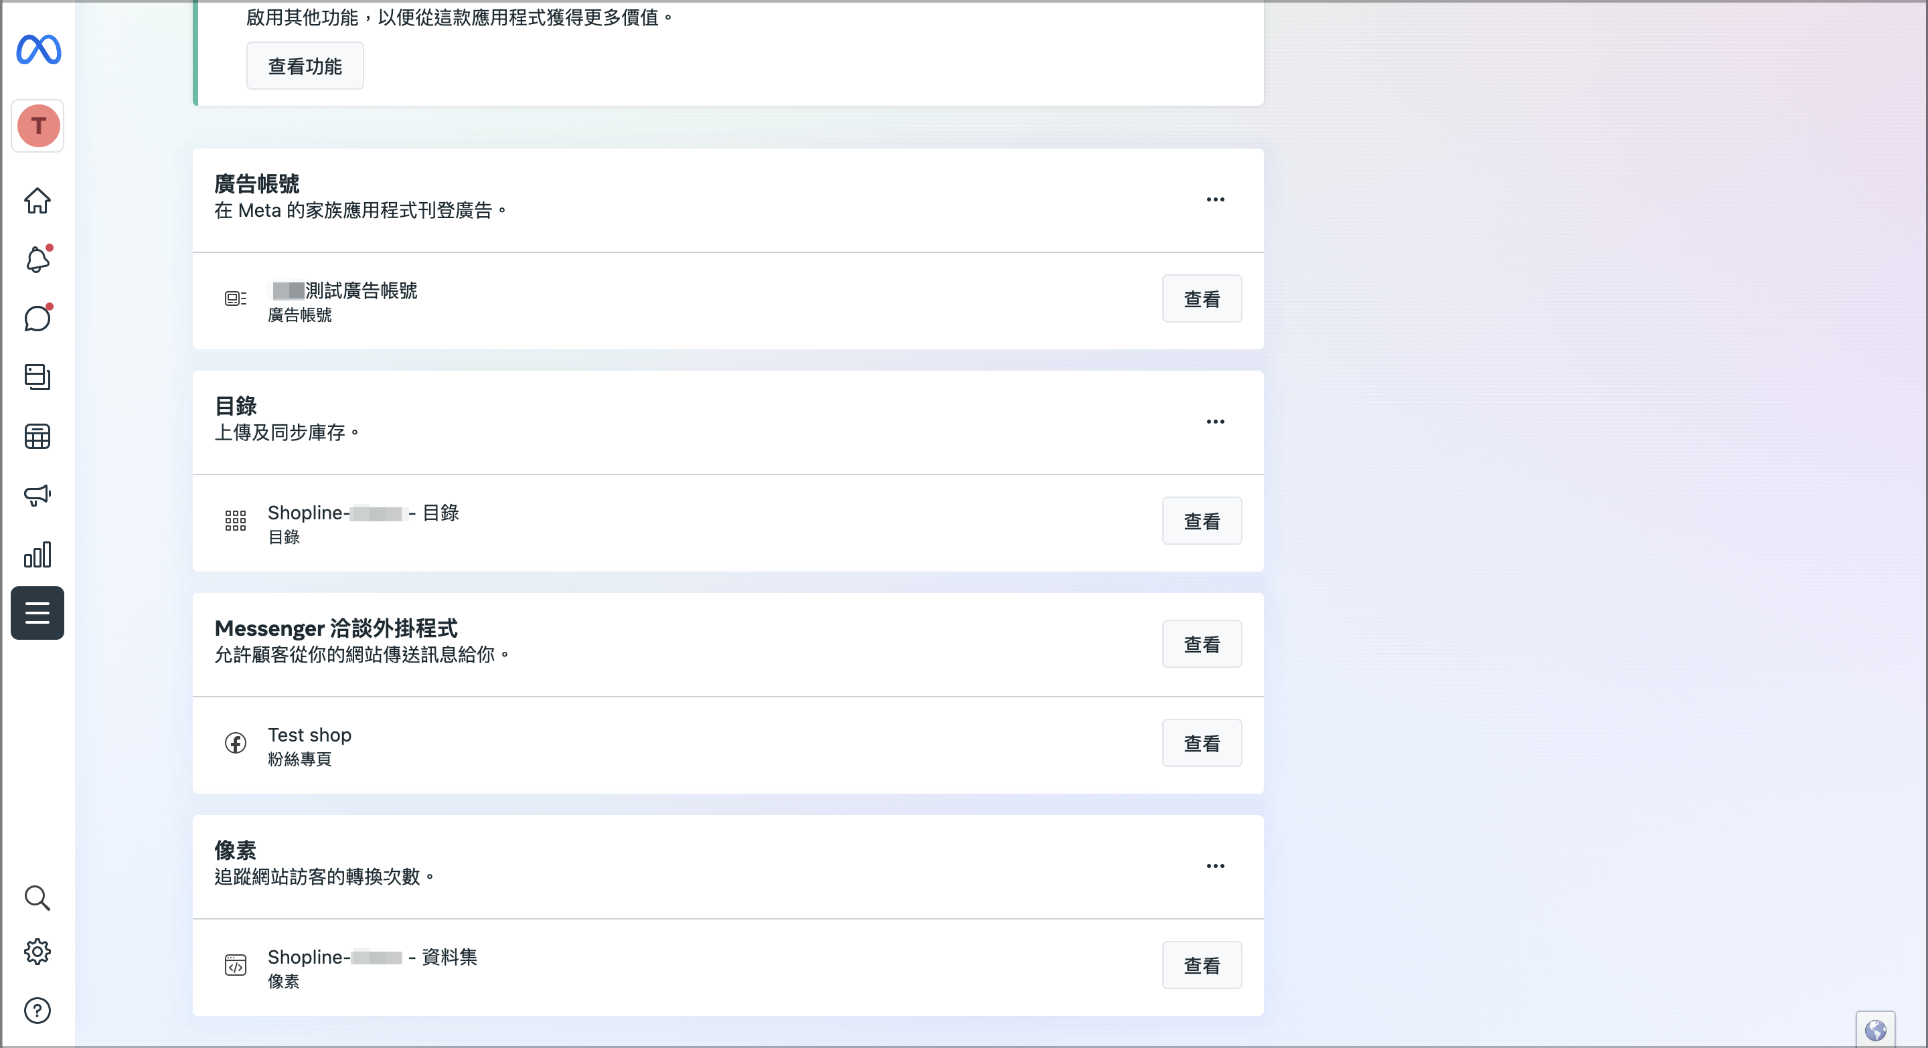Open the Inbox chat bubble icon

(37, 318)
